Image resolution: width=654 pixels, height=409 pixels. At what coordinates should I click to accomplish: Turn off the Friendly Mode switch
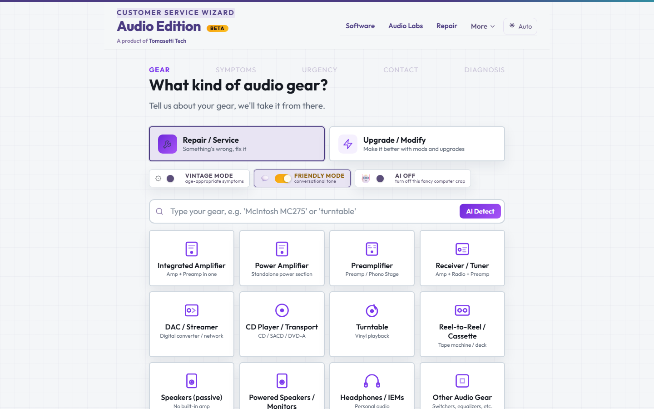click(x=283, y=179)
